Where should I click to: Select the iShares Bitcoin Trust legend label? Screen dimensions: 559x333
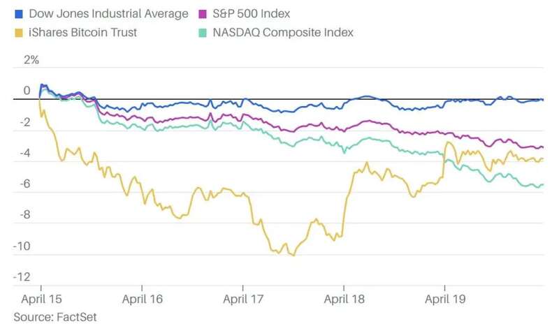point(82,32)
